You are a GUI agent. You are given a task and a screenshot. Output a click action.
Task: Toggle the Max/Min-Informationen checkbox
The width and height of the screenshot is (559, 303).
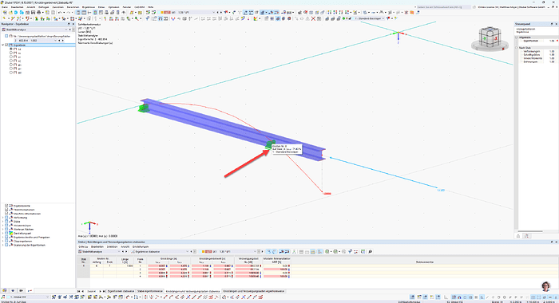pos(6,214)
